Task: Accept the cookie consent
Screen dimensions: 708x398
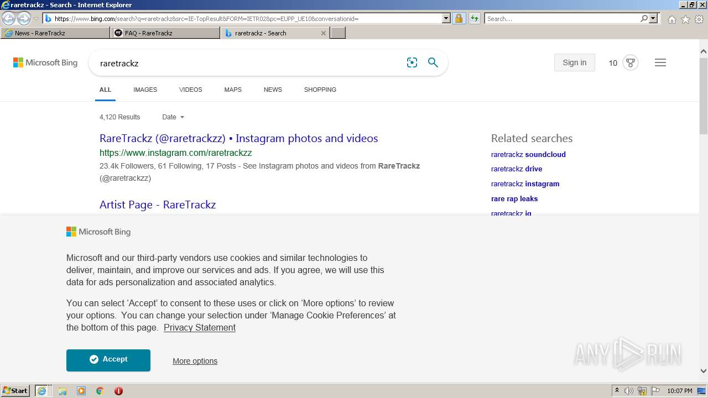Action: (x=108, y=360)
